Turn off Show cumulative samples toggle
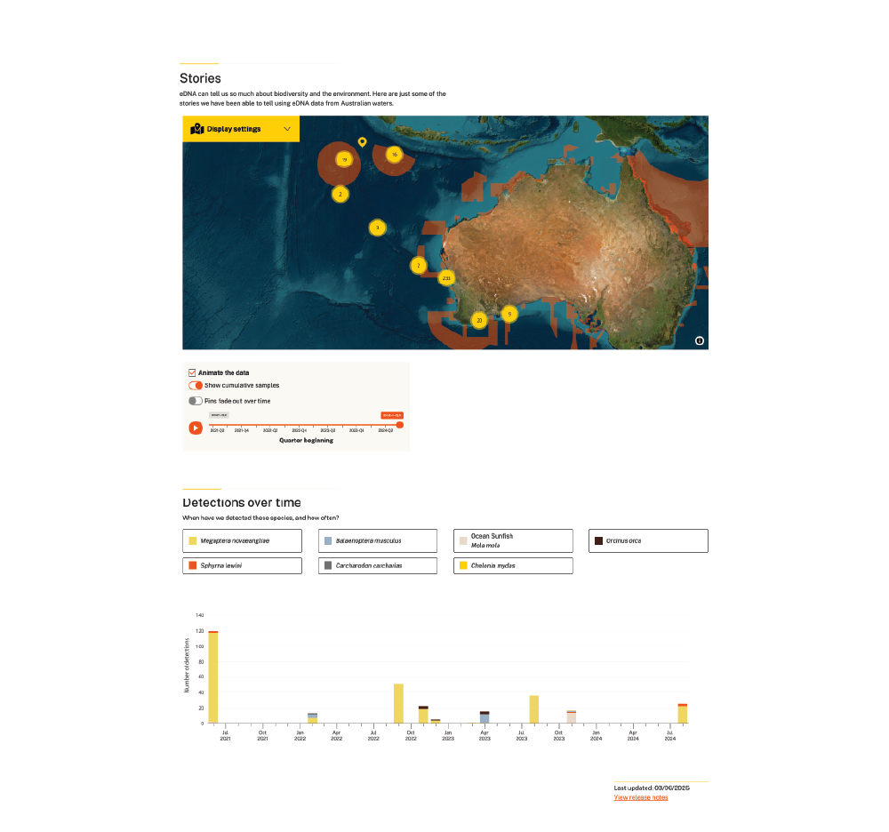 pyautogui.click(x=196, y=386)
